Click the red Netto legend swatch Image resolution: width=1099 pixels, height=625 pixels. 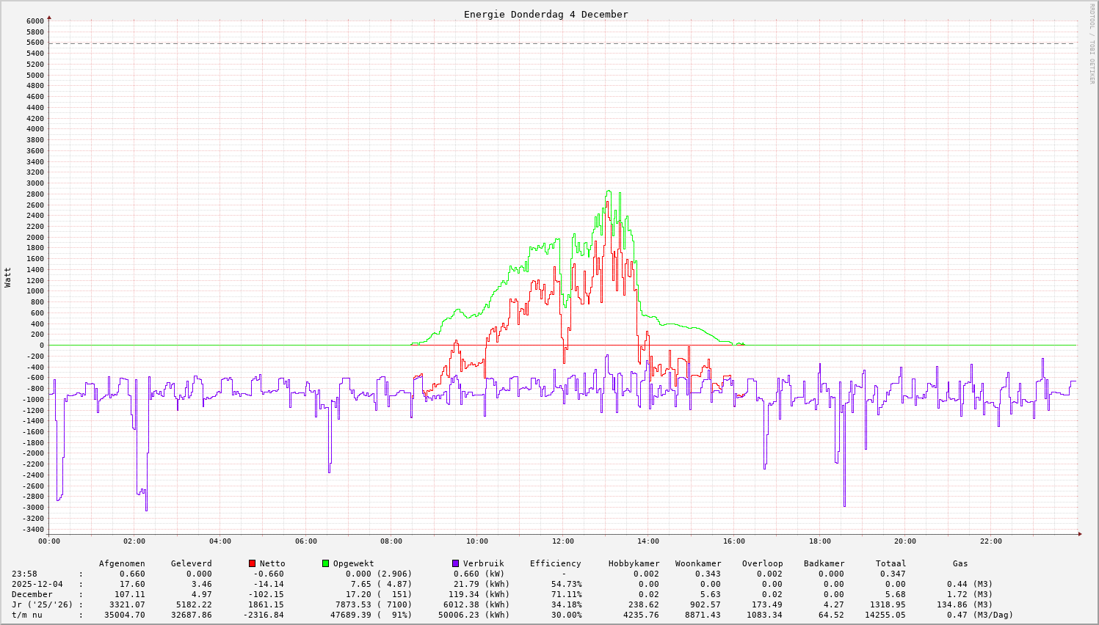point(252,563)
